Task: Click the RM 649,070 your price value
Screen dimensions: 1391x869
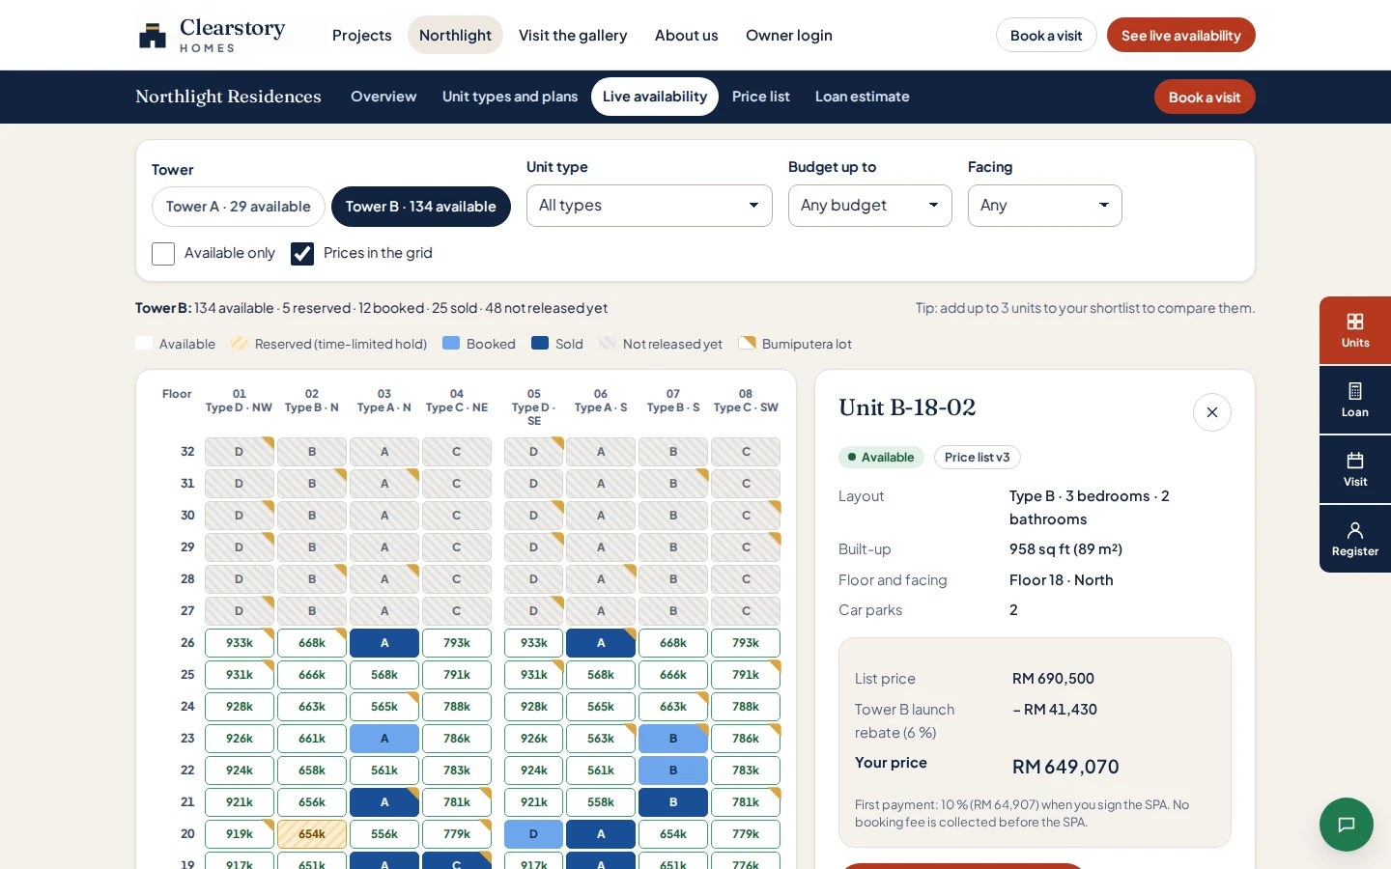Action: click(x=1065, y=767)
